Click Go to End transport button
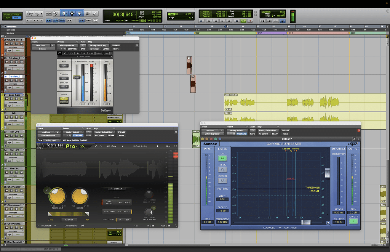Image resolution: width=390 pixels, height=252 pixels. [230, 21]
